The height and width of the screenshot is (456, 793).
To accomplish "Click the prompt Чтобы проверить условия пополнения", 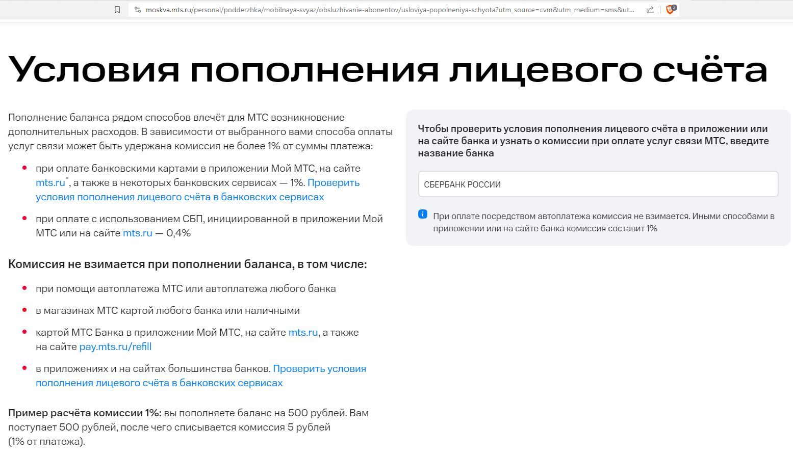I will pyautogui.click(x=593, y=141).
